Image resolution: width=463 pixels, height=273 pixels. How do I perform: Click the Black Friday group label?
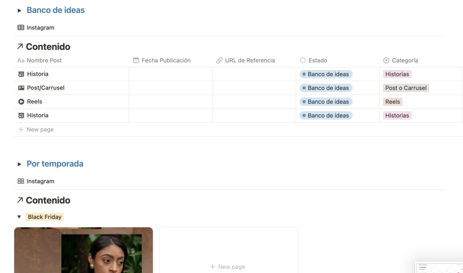click(45, 217)
